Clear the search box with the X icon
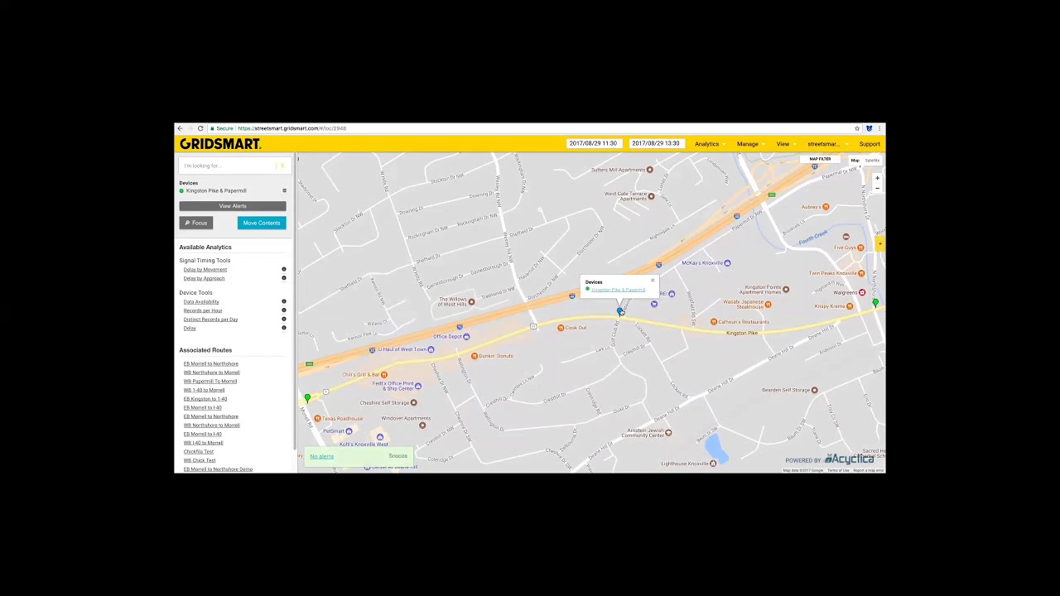 tap(282, 166)
